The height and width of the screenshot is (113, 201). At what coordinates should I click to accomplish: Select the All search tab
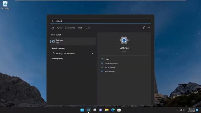(52, 28)
